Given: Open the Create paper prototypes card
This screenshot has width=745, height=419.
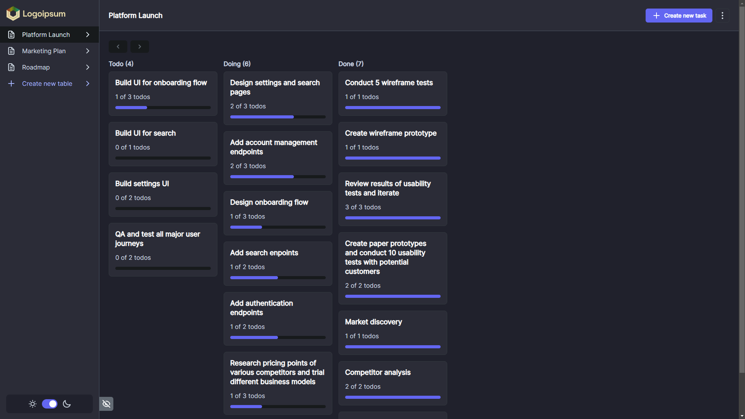Looking at the screenshot, I should [x=393, y=268].
